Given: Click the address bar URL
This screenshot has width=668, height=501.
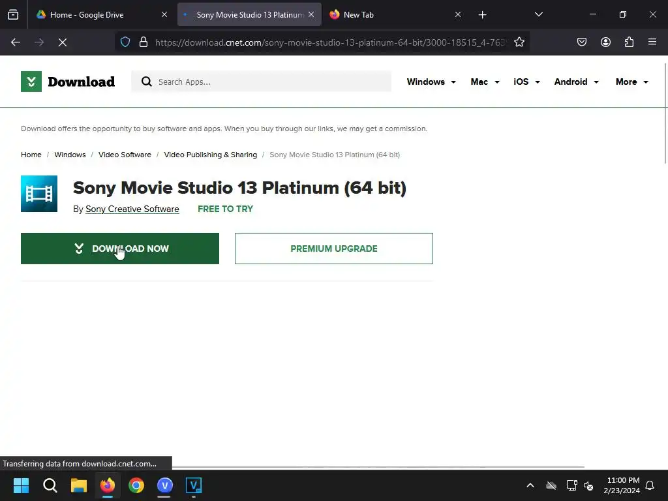Looking at the screenshot, I should click(331, 42).
